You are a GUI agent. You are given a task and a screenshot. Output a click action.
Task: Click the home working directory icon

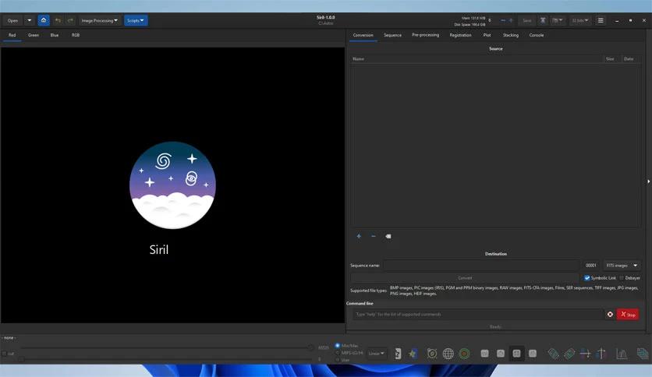tap(44, 20)
